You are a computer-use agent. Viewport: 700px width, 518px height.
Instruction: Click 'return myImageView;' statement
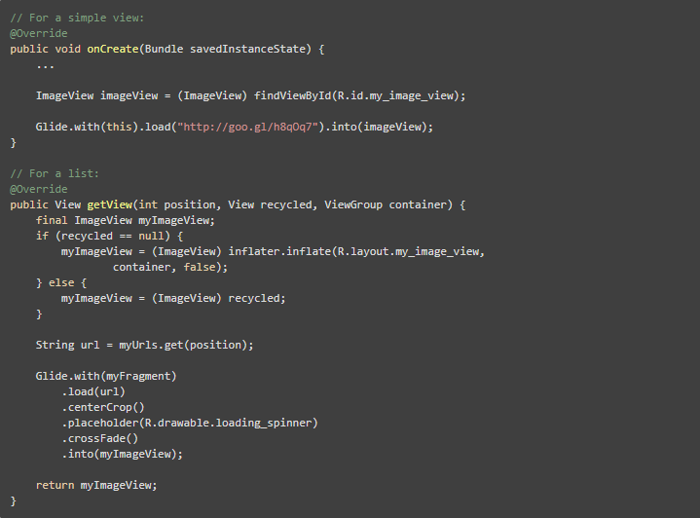pyautogui.click(x=96, y=486)
